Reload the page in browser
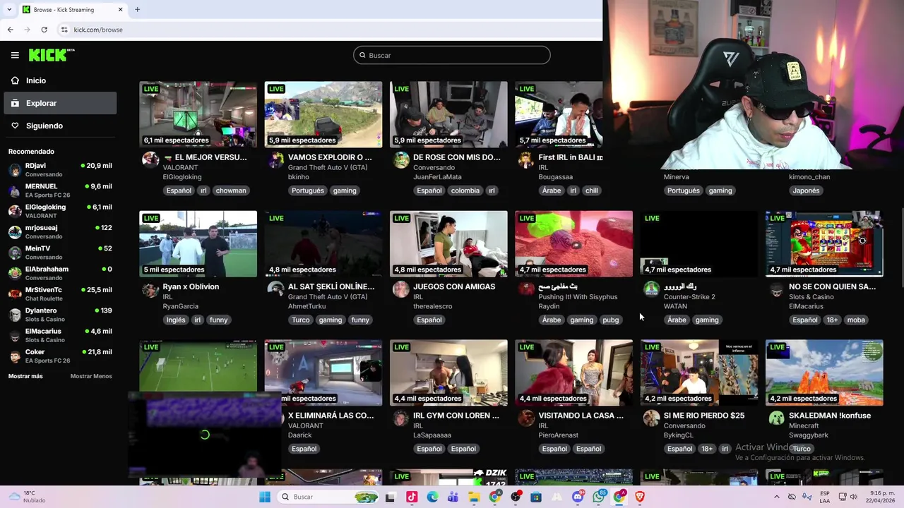 [x=44, y=30]
